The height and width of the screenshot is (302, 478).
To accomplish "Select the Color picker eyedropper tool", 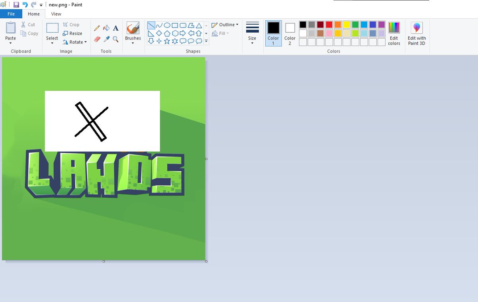I will coord(106,39).
